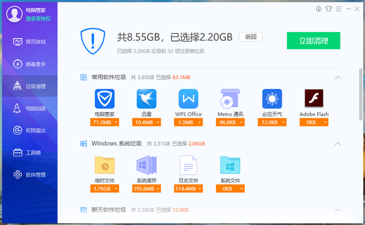This screenshot has width=365, height=225.
Task: Close the 电脑管家 window
Action: (357, 9)
